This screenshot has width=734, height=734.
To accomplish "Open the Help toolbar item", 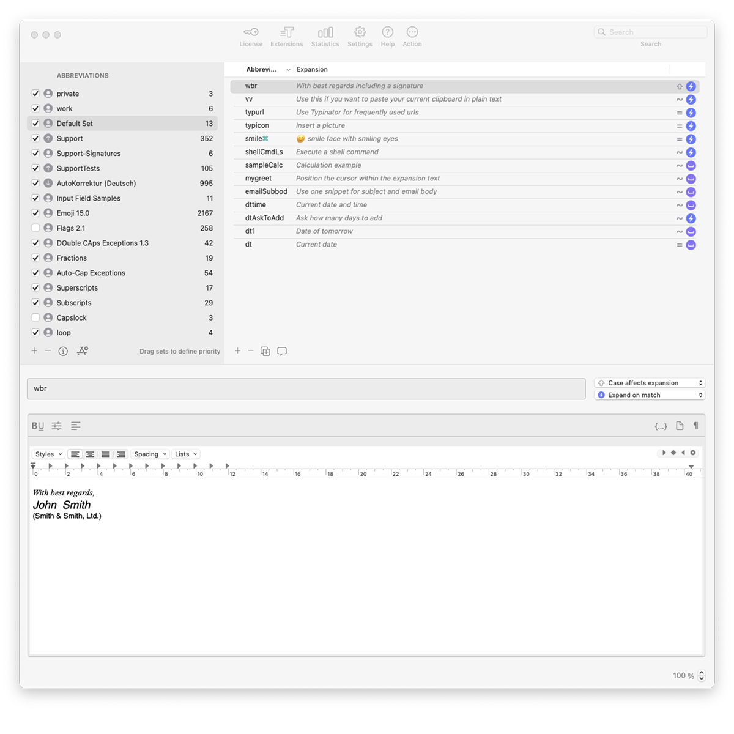I will 387,37.
